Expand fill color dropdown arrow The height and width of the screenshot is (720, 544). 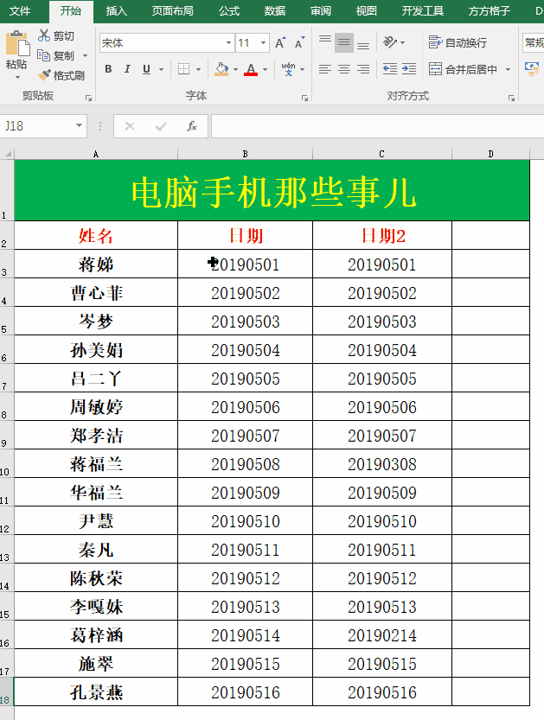[x=236, y=70]
